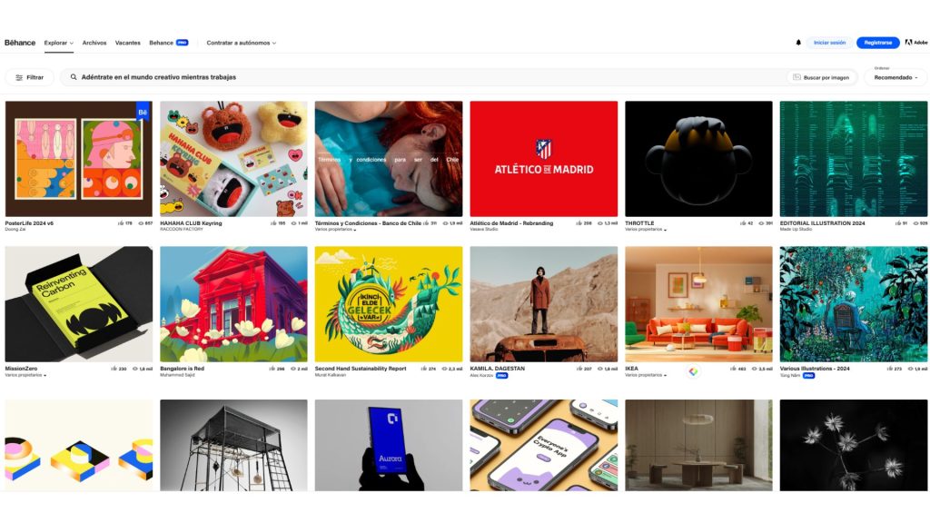930x523 pixels.
Task: Expand Contratar a autónomos menu
Action: click(x=242, y=43)
